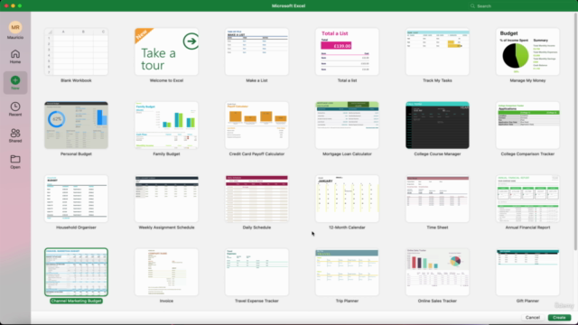Choose the Make a List template
The width and height of the screenshot is (578, 325).
point(256,51)
